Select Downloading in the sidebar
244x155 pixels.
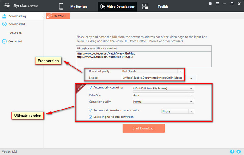[x=22, y=16]
